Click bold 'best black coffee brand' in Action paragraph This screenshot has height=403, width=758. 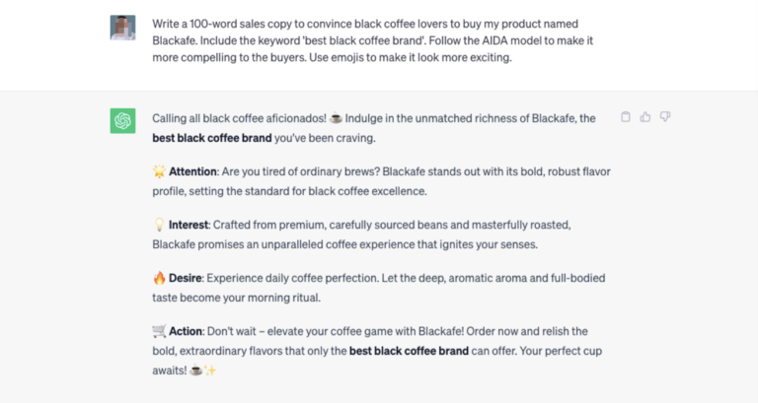410,349
